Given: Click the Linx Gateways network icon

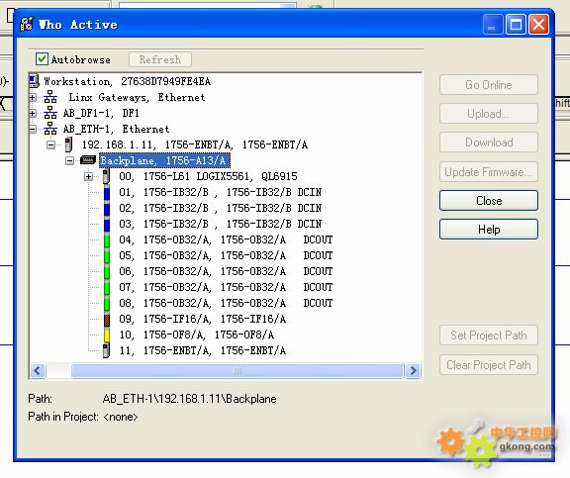Looking at the screenshot, I should pos(50,97).
